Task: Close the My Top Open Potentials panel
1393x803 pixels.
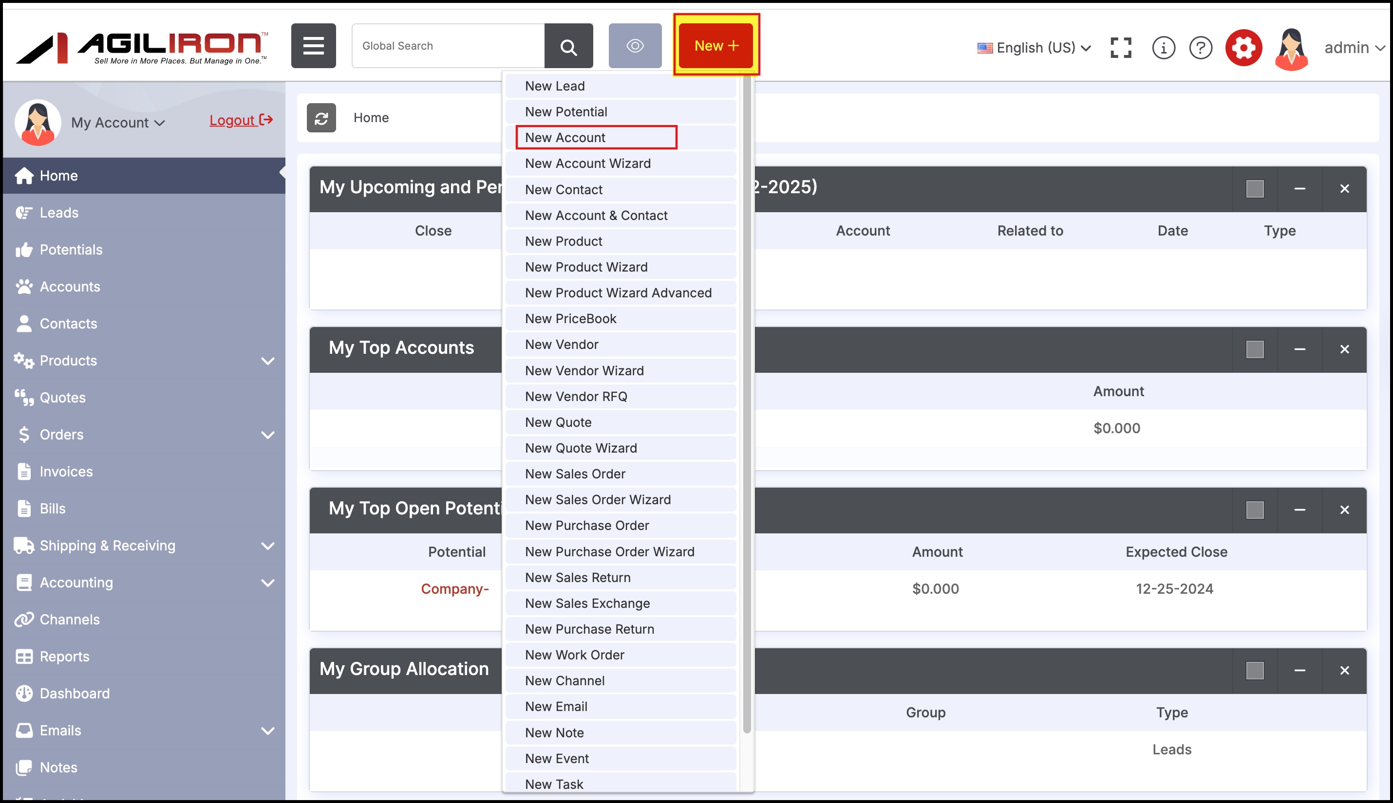Action: coord(1344,510)
